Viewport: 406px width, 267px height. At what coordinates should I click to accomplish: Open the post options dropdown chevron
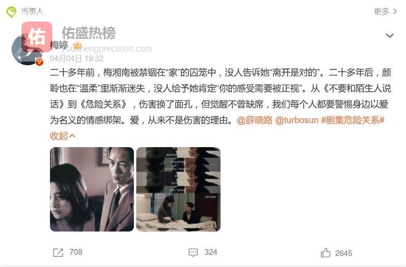tap(389, 36)
